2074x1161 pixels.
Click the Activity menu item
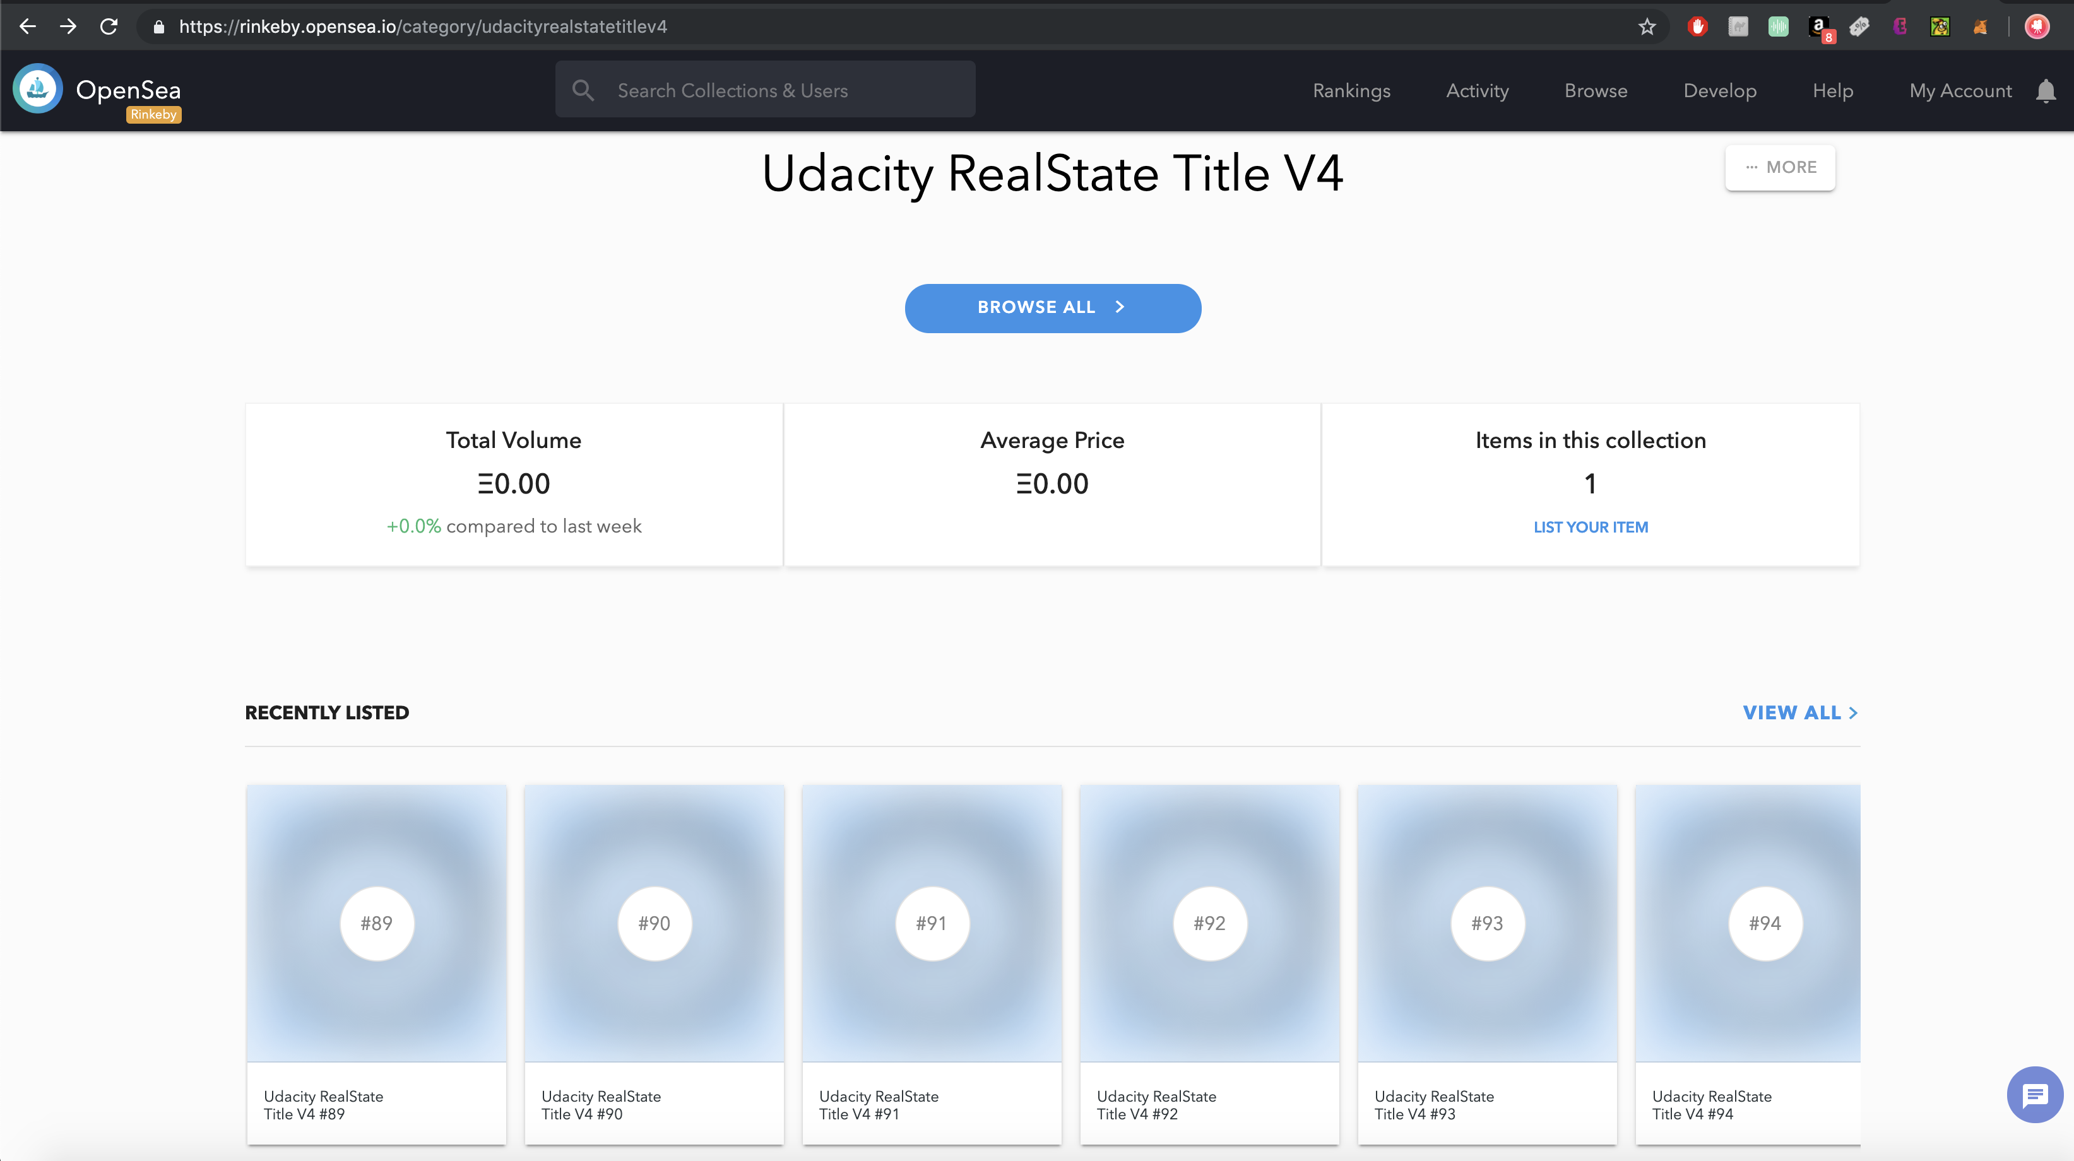click(1477, 91)
